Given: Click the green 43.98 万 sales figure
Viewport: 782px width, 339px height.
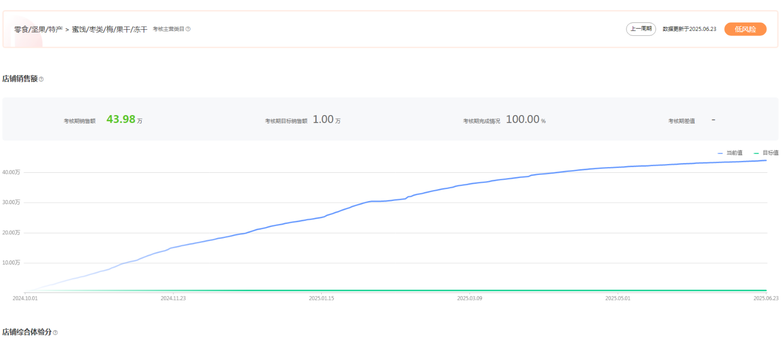Looking at the screenshot, I should (121, 119).
